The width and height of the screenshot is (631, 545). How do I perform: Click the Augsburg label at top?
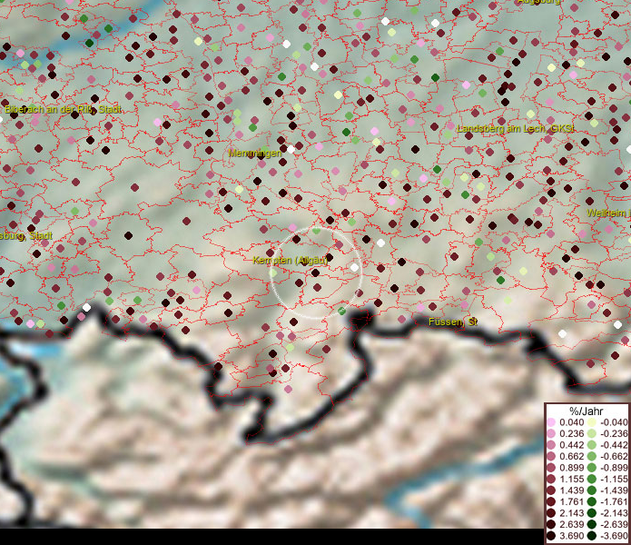point(539,3)
